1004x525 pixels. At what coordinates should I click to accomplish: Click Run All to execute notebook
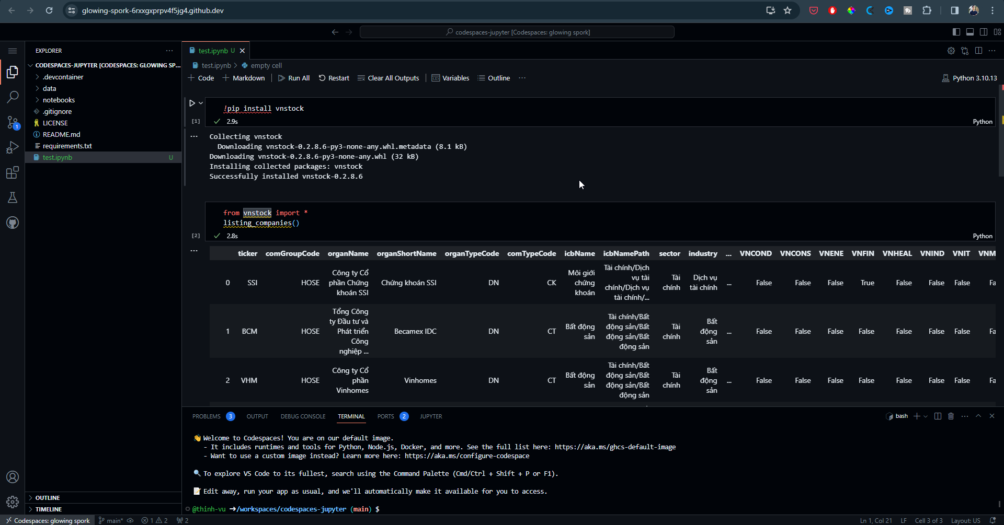(x=294, y=78)
